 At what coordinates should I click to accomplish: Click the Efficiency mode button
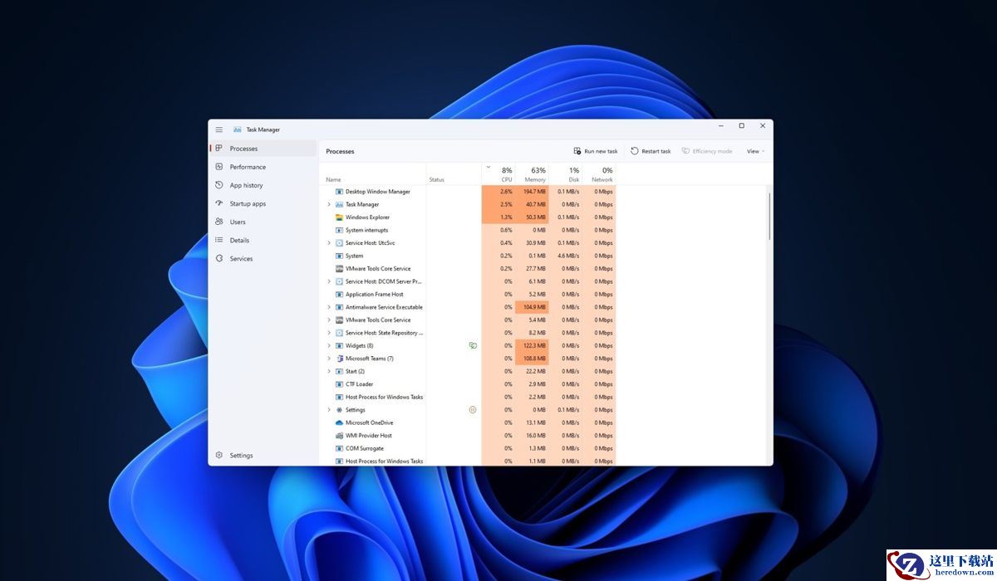point(707,151)
